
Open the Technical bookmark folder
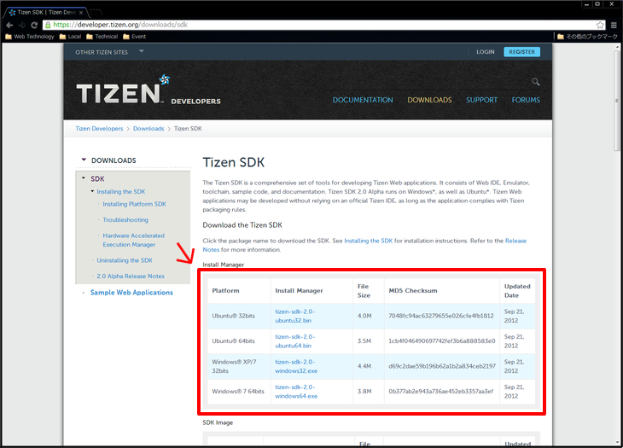point(102,37)
